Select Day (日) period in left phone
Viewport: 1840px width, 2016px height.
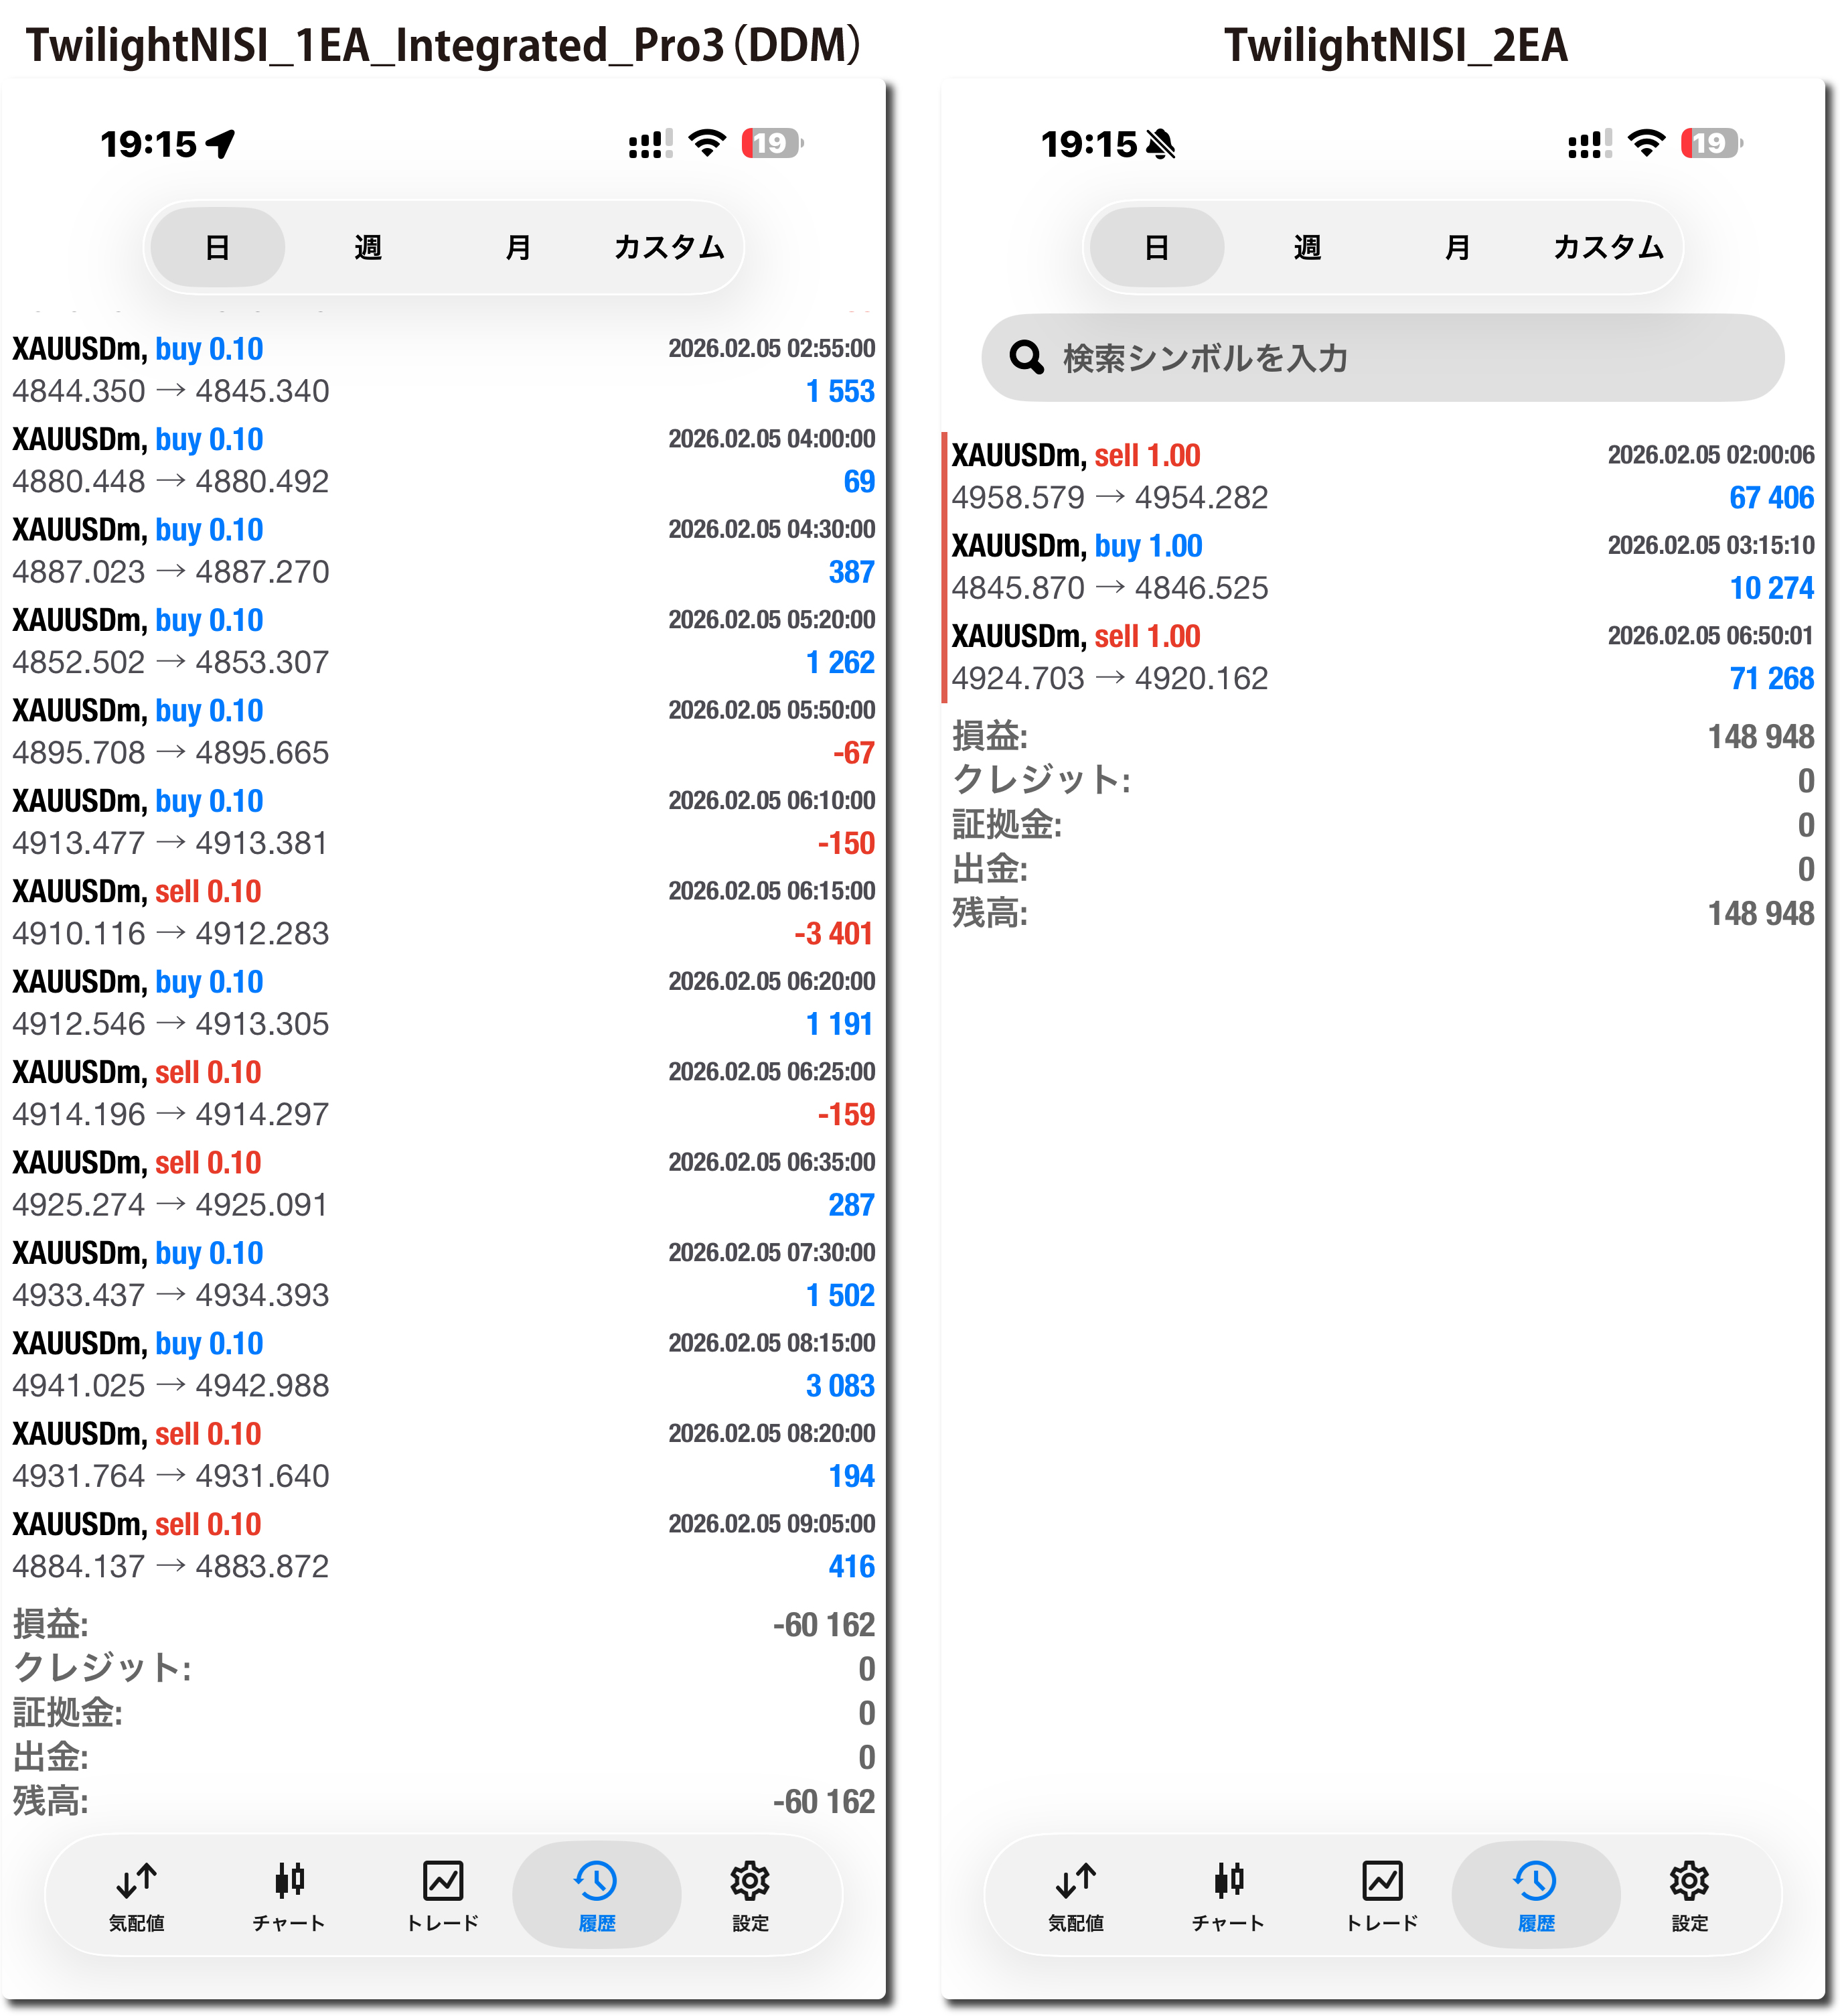[217, 247]
